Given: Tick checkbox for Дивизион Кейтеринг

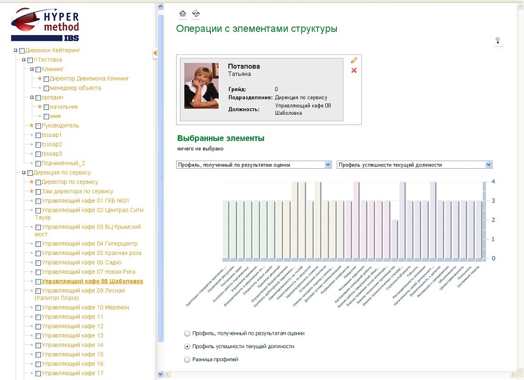Looking at the screenshot, I should (x=22, y=51).
